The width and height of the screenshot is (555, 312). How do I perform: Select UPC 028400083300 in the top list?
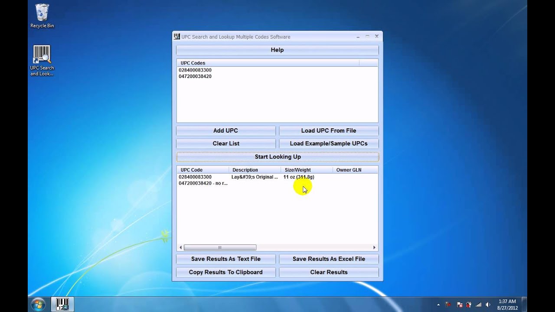click(195, 70)
